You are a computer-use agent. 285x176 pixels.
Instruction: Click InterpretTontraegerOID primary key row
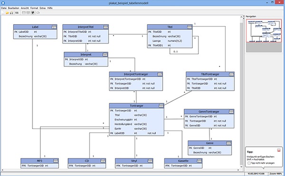pyautogui.click(x=136, y=79)
